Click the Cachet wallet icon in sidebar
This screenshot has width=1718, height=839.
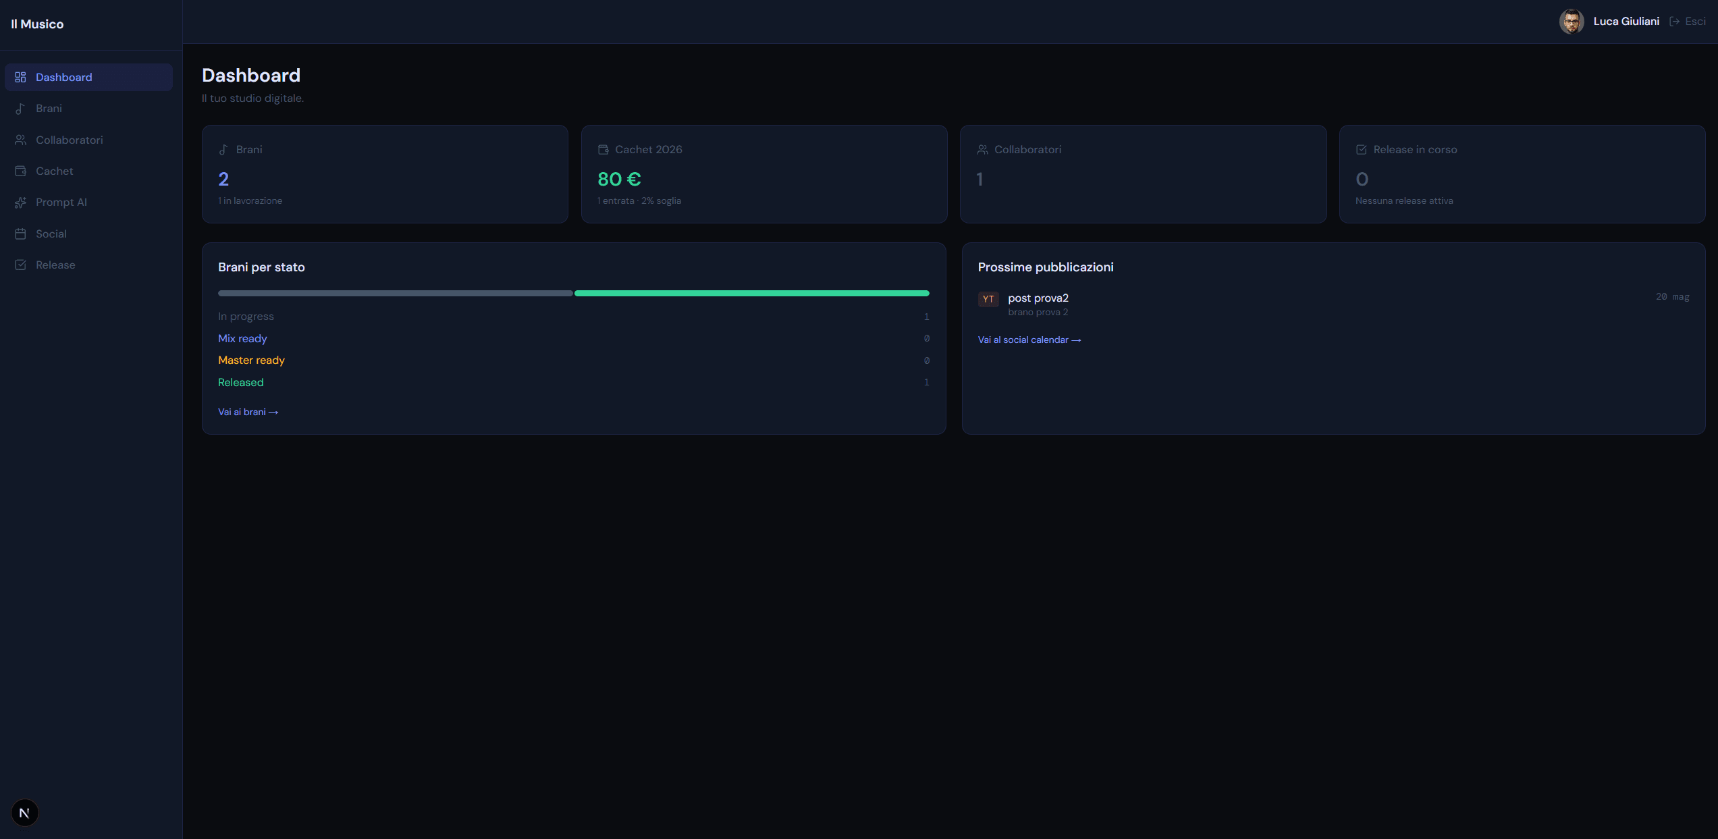(20, 171)
